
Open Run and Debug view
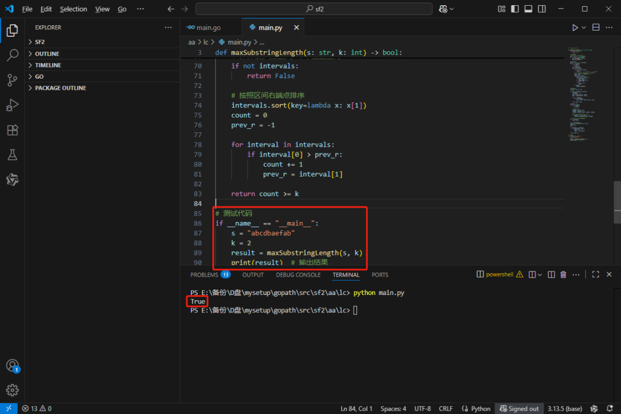tap(12, 105)
